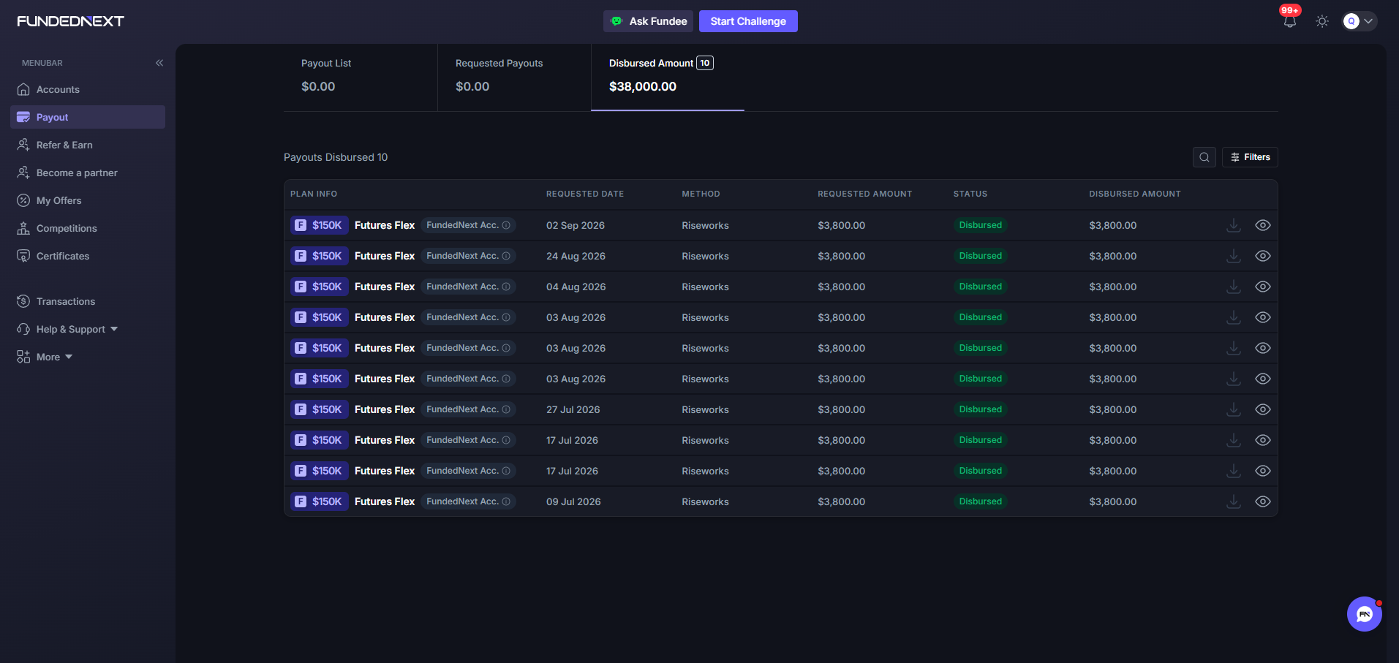Open Become a partner page
The image size is (1399, 663).
click(88, 173)
